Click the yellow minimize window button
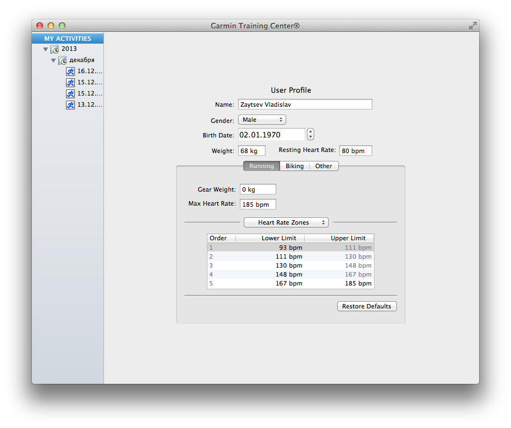The height and width of the screenshot is (428, 511). point(51,26)
